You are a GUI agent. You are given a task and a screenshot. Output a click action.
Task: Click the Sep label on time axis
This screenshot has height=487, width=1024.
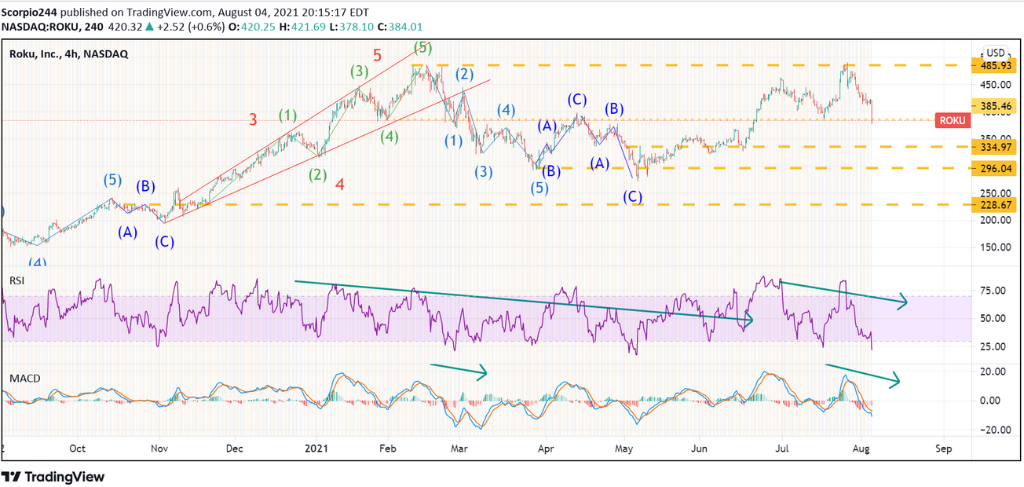(x=943, y=449)
